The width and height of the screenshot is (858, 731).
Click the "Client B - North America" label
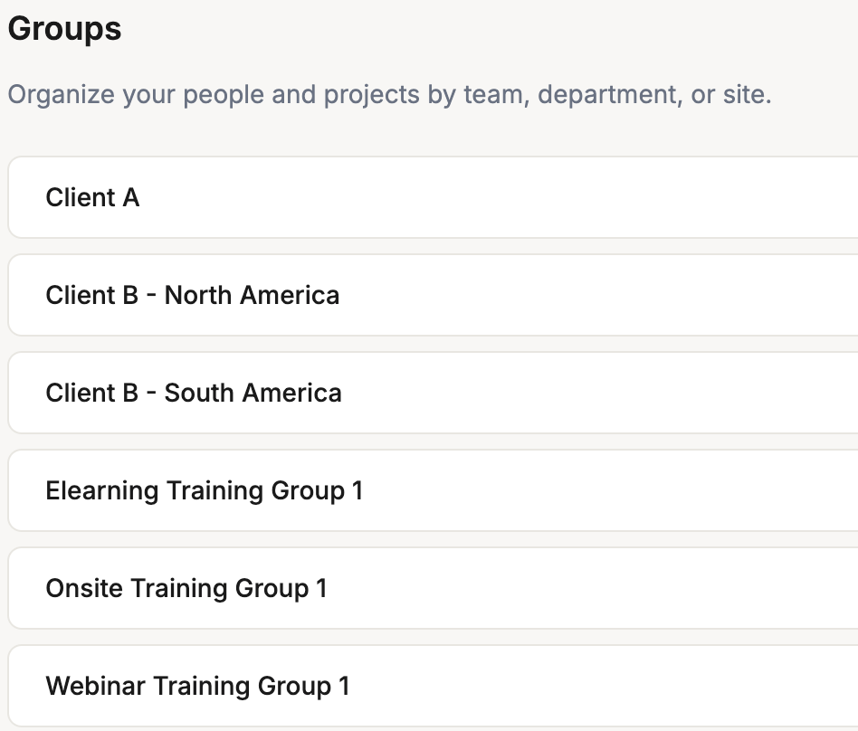click(193, 296)
